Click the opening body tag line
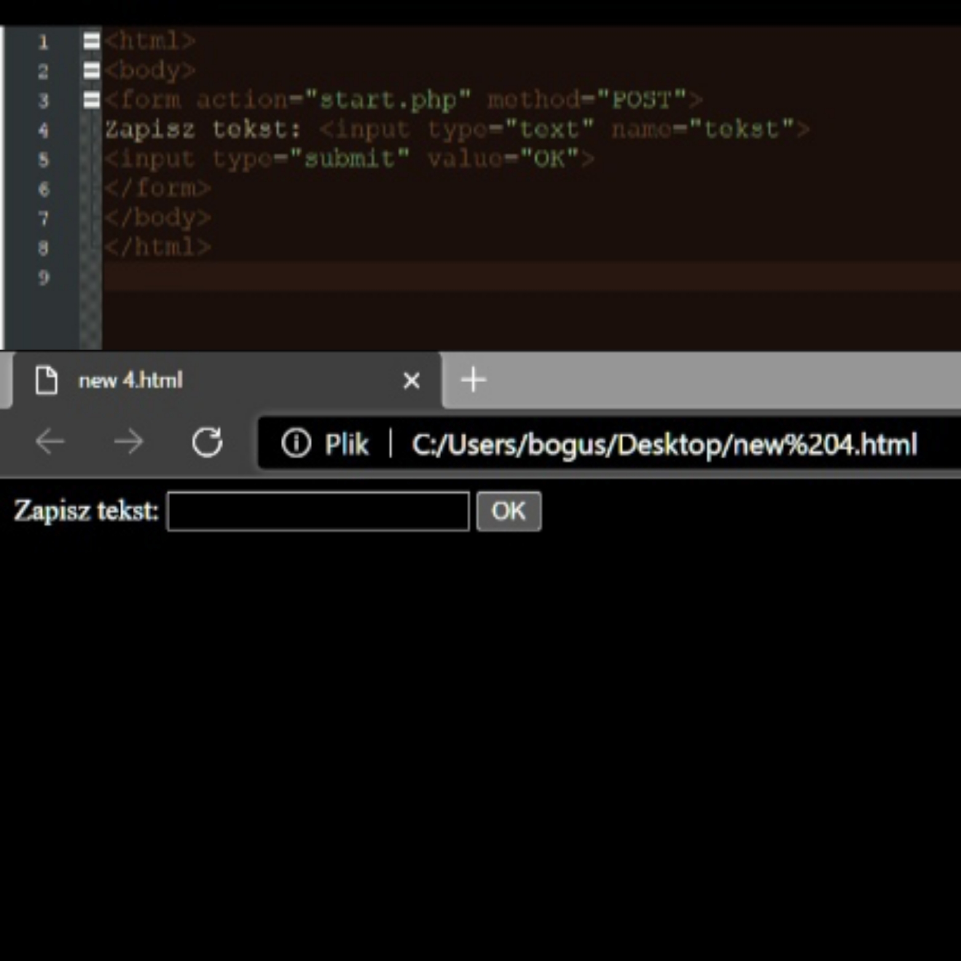This screenshot has width=961, height=961. 150,70
